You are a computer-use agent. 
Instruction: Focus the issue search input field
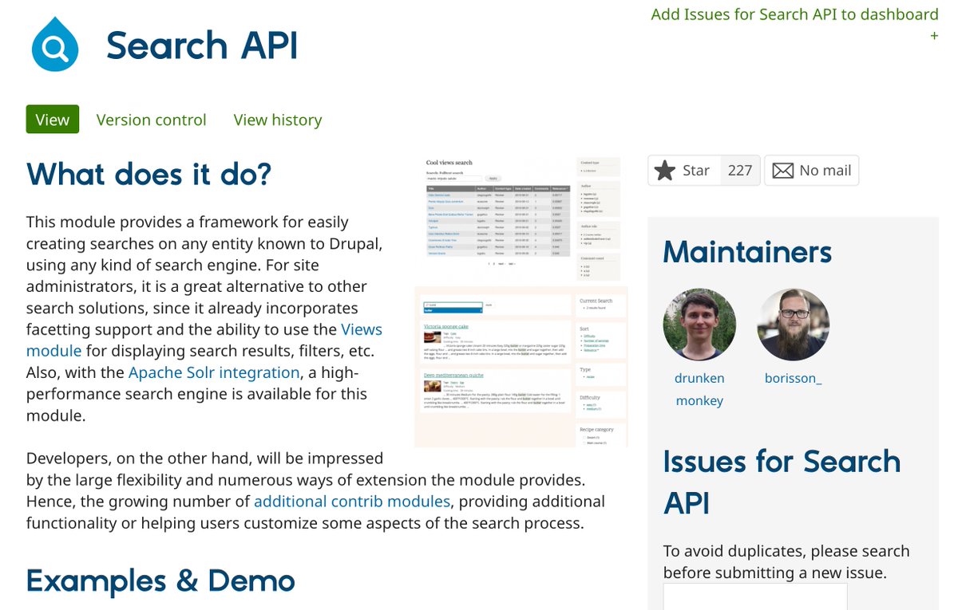click(755, 596)
